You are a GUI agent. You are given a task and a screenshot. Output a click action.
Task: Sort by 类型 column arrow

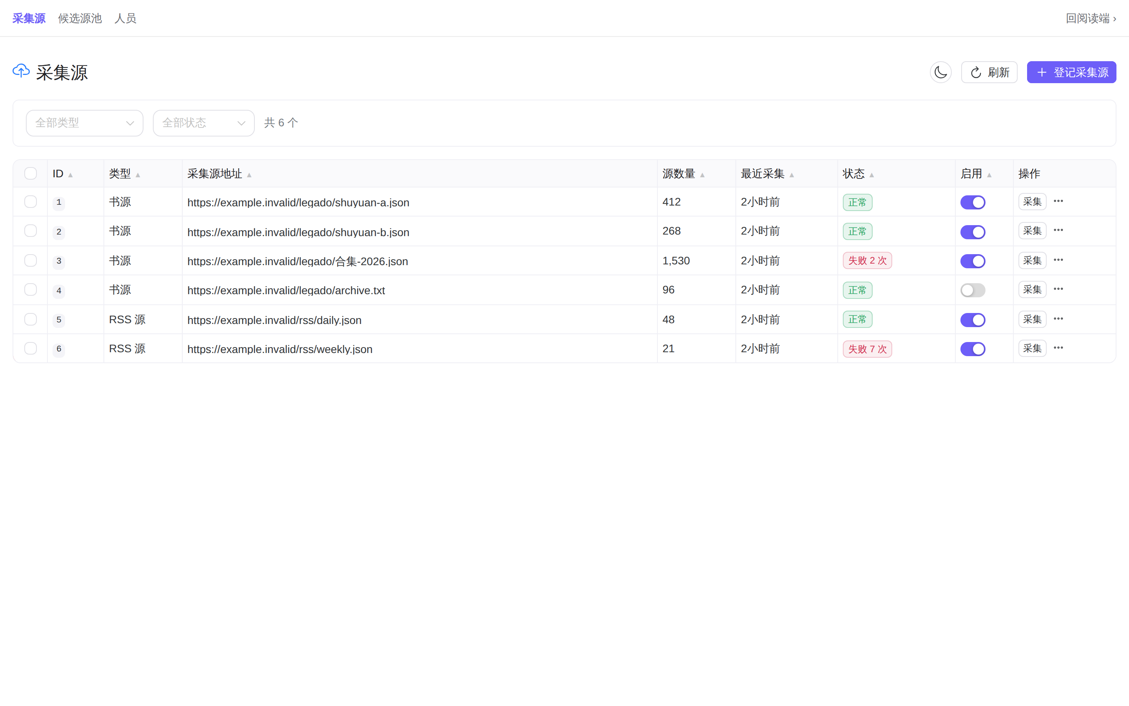(x=138, y=175)
